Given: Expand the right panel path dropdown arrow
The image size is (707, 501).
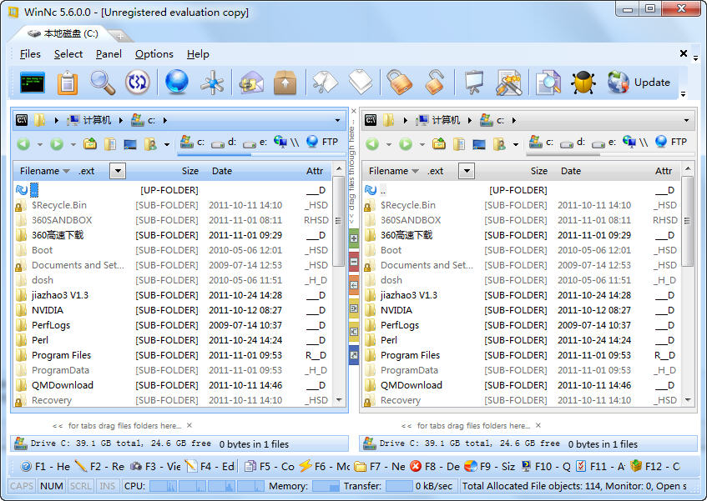Looking at the screenshot, I should coord(687,120).
